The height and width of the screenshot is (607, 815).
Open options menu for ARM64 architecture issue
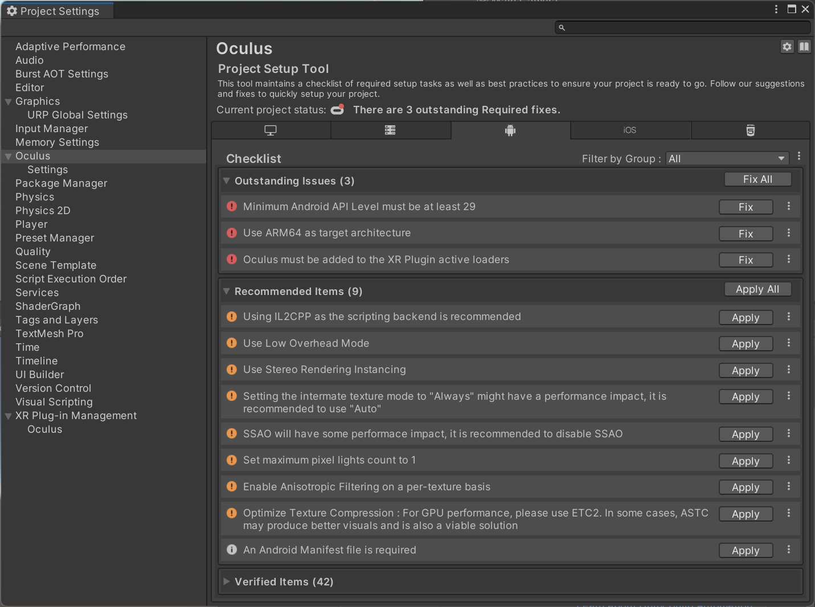coord(789,233)
